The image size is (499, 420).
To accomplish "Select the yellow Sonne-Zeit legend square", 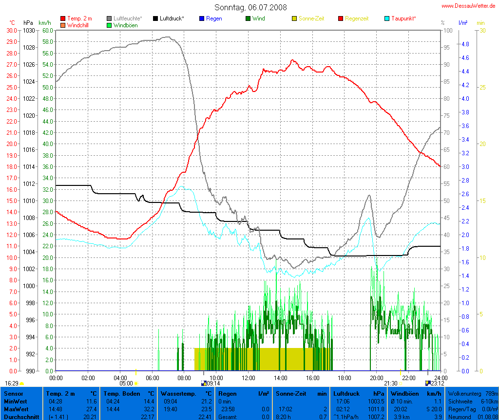I will (294, 18).
